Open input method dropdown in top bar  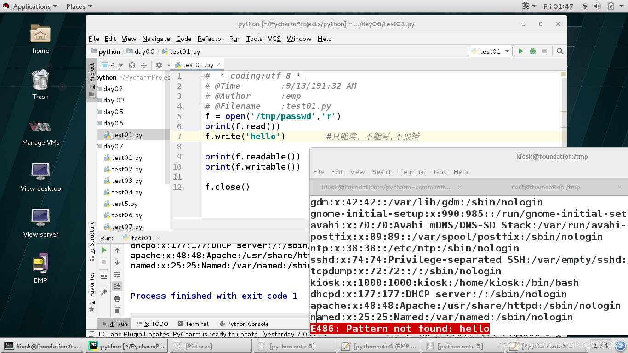[x=530, y=6]
